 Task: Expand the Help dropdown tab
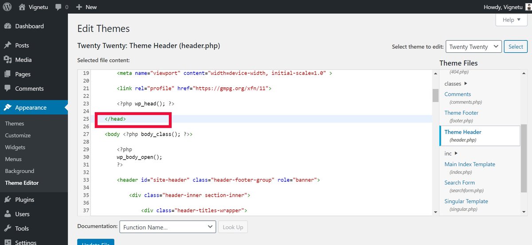512,20
